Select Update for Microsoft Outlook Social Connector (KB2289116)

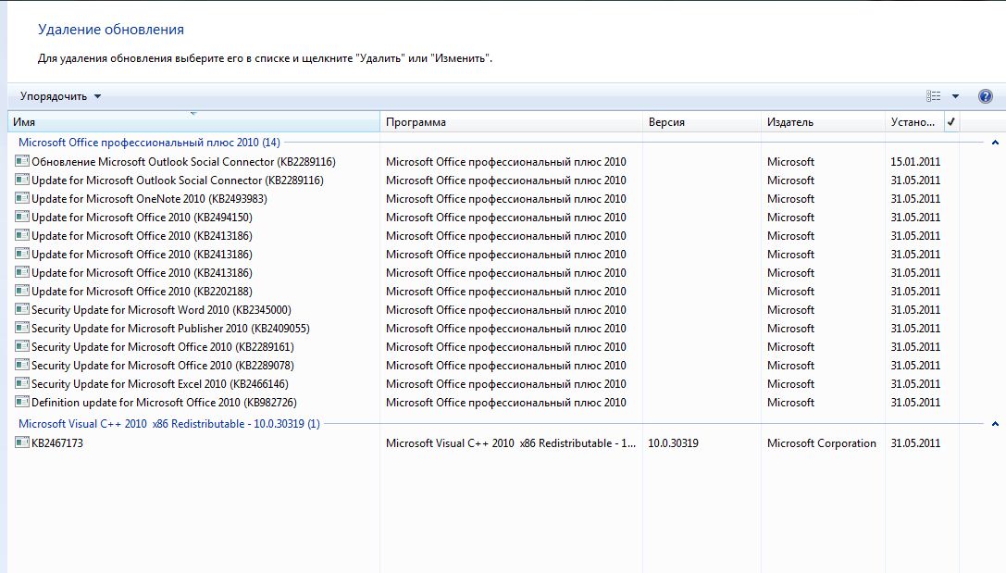point(178,181)
